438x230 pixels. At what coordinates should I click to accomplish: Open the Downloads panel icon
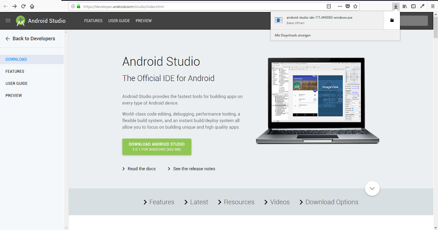396,6
